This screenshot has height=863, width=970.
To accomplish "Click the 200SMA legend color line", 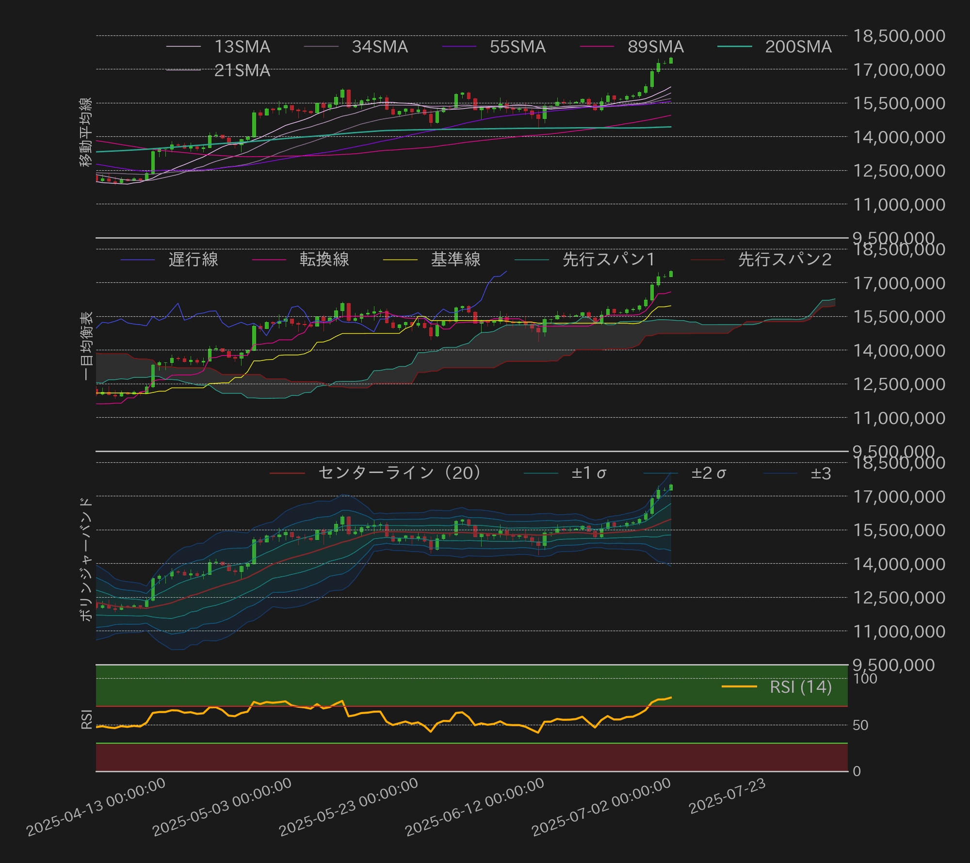I will 734,47.
